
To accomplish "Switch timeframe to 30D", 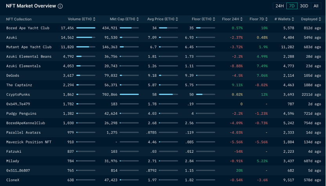I will tap(304, 6).
